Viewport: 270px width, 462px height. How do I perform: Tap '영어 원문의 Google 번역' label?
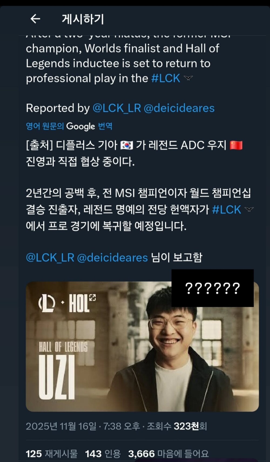69,126
